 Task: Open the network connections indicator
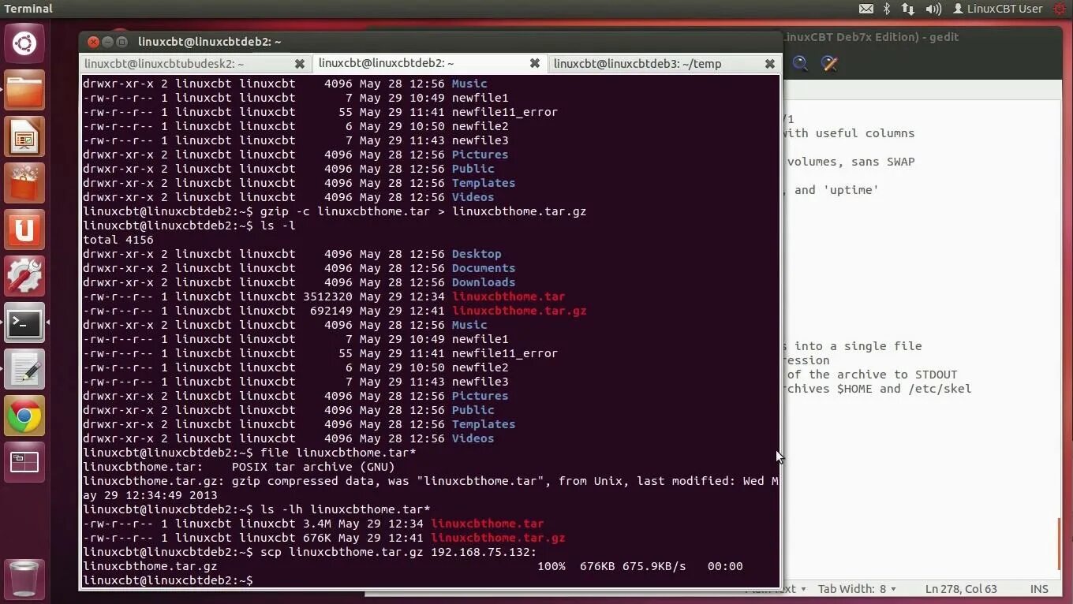tap(908, 9)
